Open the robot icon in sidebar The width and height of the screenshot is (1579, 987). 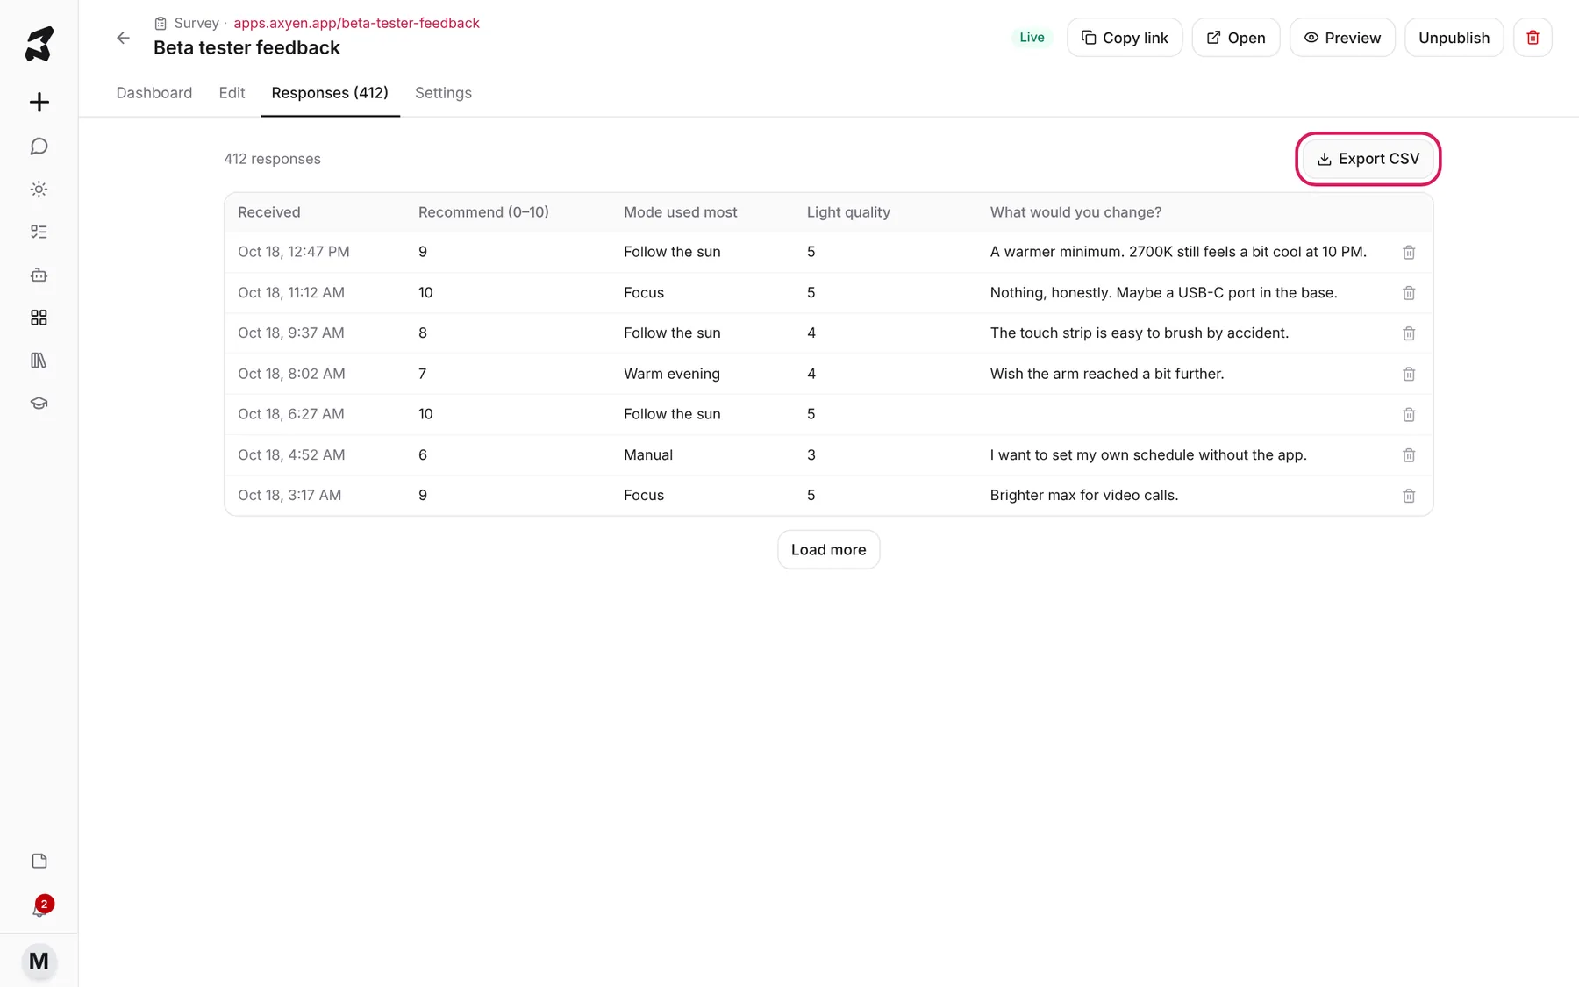click(39, 275)
